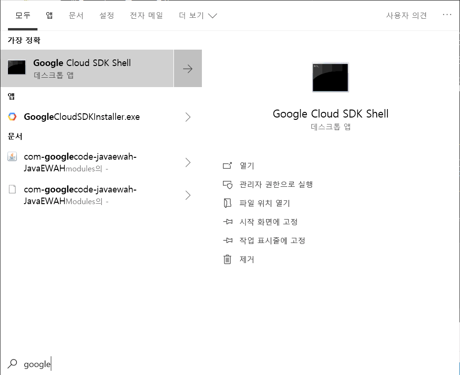Click pin icon for 작업 표시줄에 고정
Viewport: 460px width, 375px height.
pos(228,241)
